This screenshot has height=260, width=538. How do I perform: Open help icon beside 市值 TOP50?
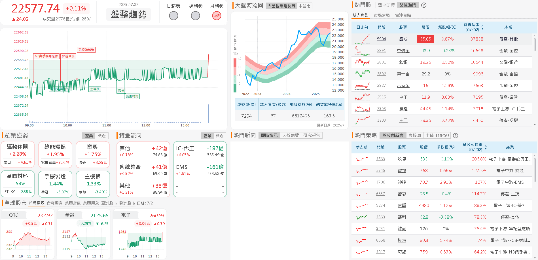click(x=456, y=136)
